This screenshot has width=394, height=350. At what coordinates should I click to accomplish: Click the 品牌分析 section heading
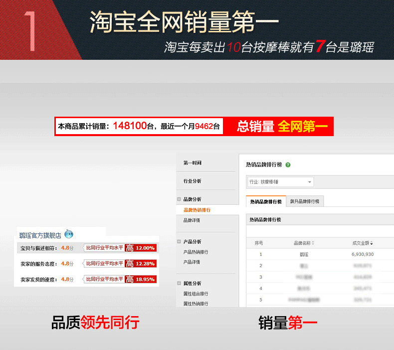(x=192, y=199)
